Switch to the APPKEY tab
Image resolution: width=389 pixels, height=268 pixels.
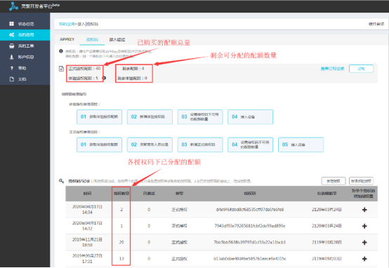tap(67, 39)
